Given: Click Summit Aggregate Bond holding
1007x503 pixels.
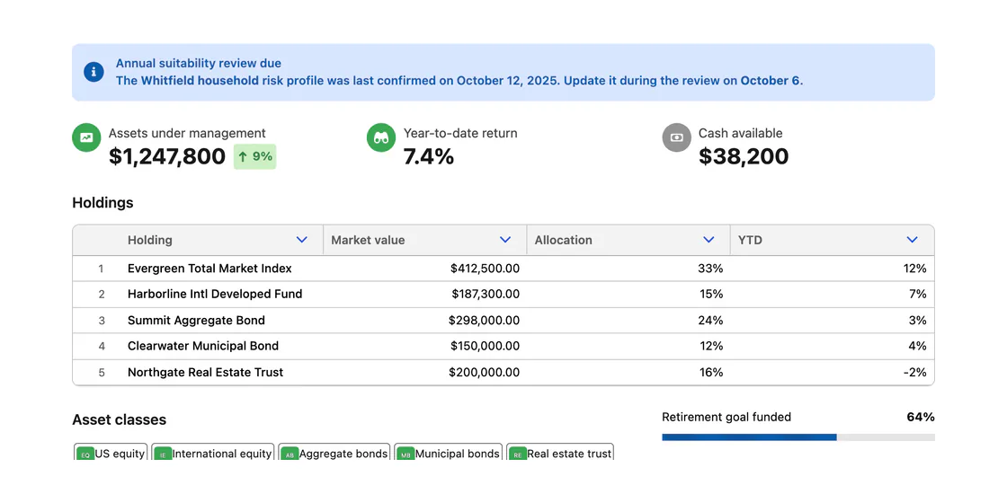Looking at the screenshot, I should click(197, 320).
